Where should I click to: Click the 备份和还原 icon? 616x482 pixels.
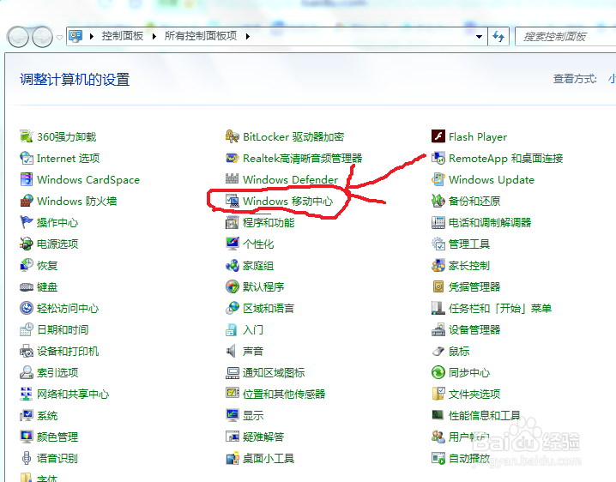pos(438,201)
